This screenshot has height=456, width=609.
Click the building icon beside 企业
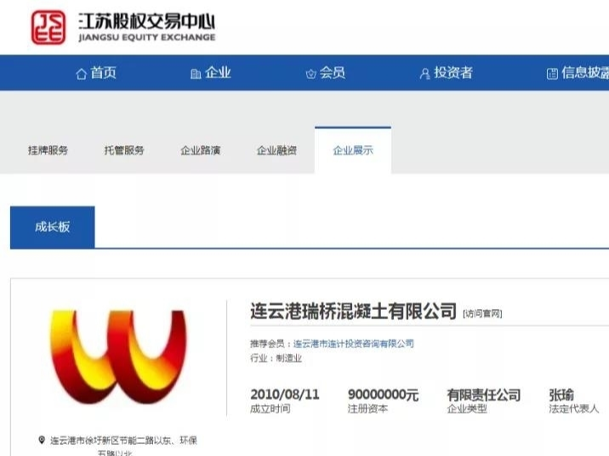[196, 73]
